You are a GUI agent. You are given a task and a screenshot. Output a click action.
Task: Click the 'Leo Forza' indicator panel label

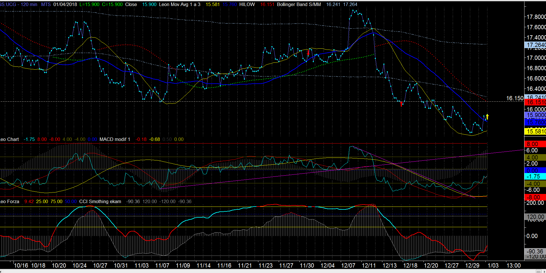[9, 201]
